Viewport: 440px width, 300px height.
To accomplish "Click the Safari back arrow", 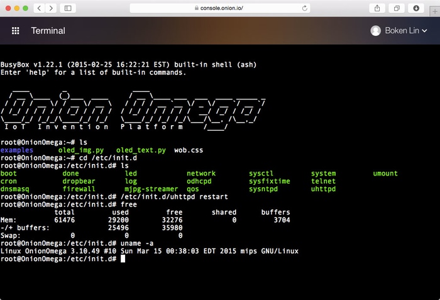I will tap(39, 8).
